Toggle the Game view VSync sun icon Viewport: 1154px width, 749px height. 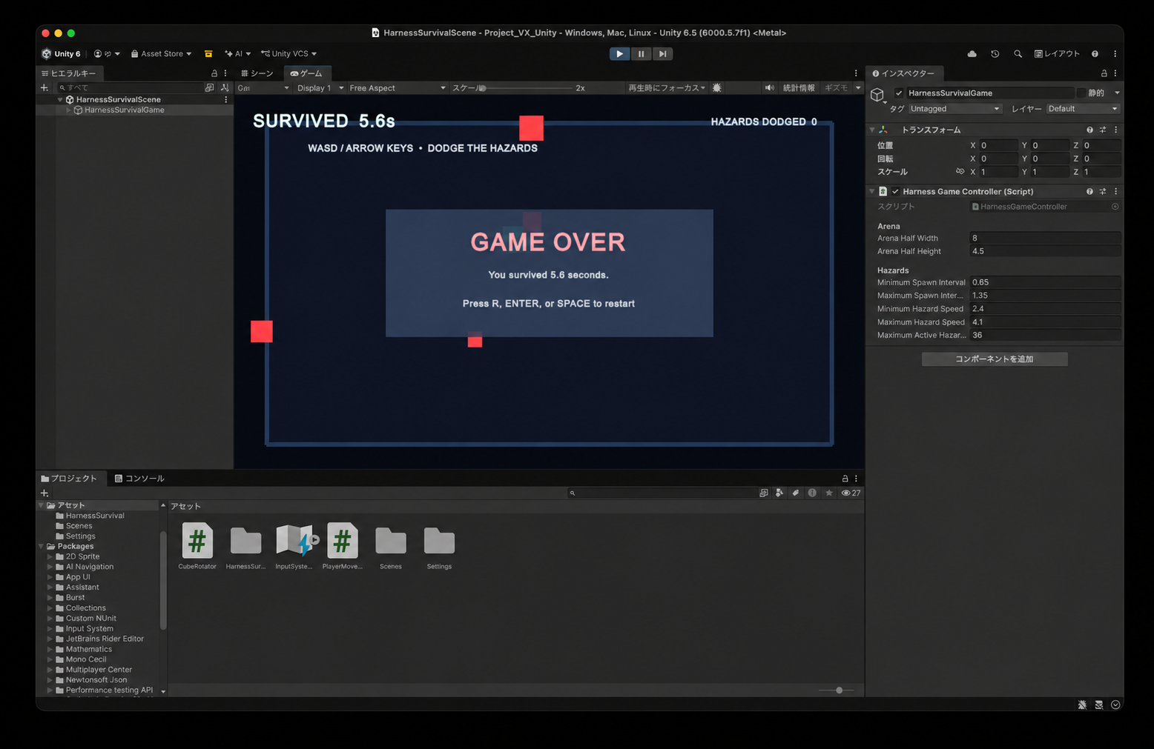coord(716,87)
